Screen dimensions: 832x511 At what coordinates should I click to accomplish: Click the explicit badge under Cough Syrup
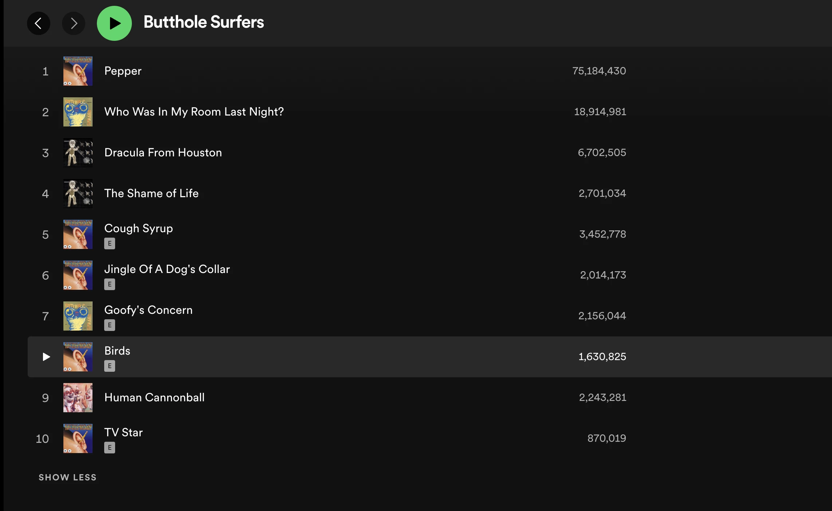click(110, 243)
